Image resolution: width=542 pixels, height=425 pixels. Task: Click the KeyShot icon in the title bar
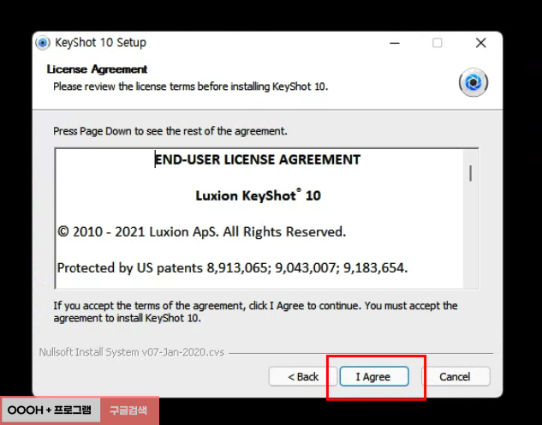click(x=43, y=43)
